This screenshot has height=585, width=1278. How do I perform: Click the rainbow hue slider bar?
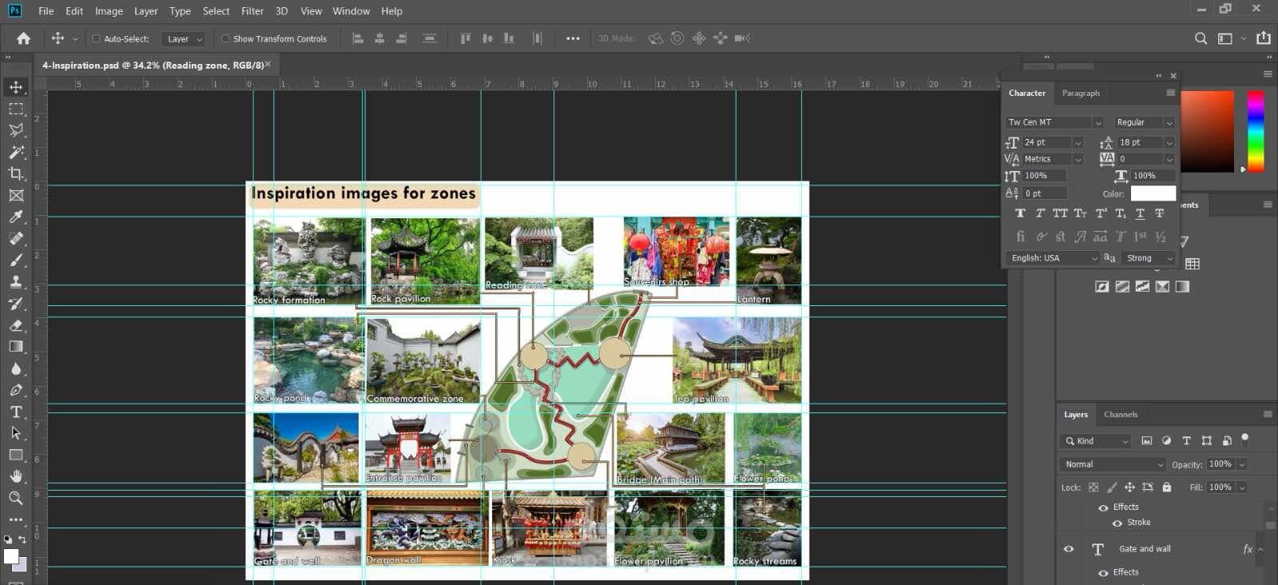click(1256, 131)
